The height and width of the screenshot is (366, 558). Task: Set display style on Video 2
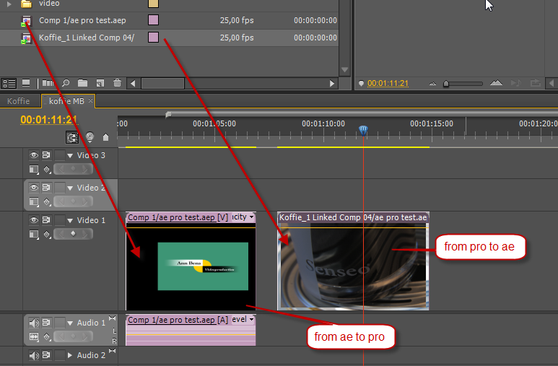pos(34,202)
